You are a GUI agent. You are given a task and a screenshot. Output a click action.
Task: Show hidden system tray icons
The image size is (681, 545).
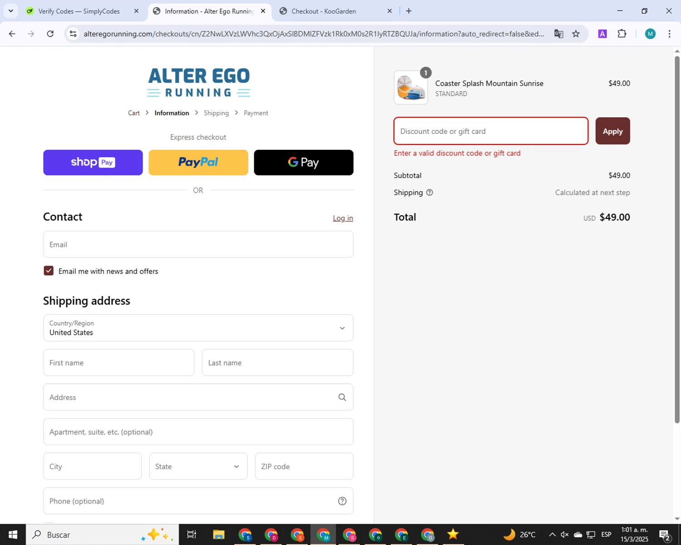[x=552, y=535]
